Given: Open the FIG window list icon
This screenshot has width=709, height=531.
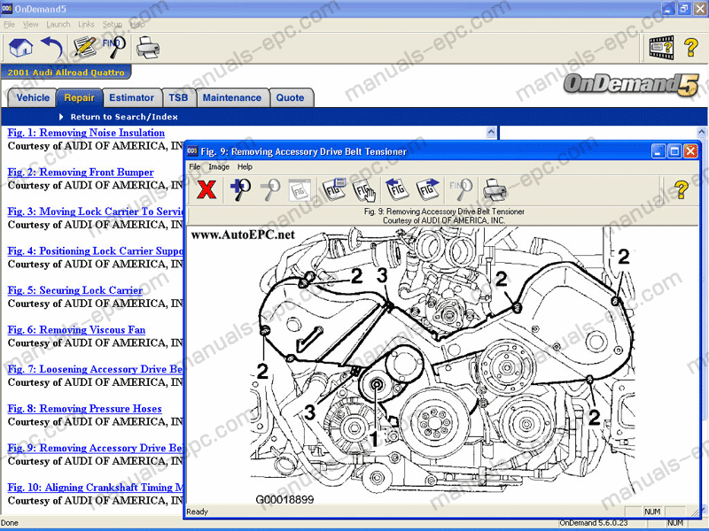Looking at the screenshot, I should tap(334, 189).
